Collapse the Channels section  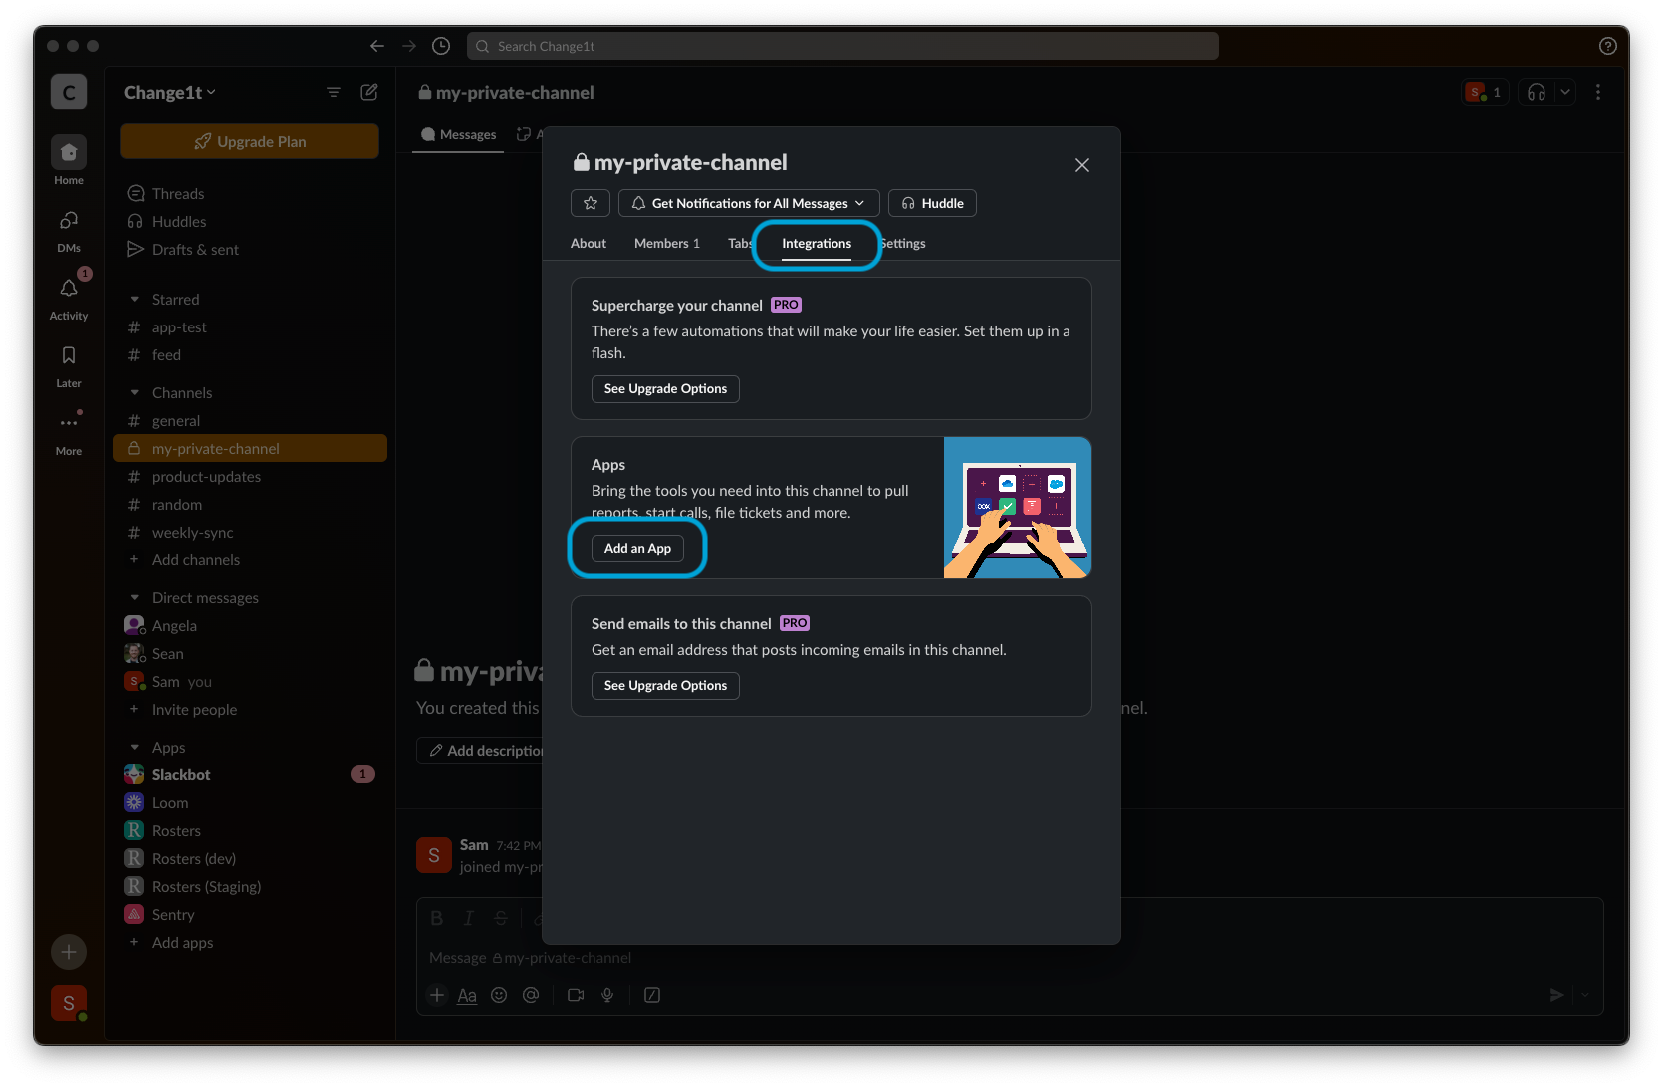coord(135,392)
